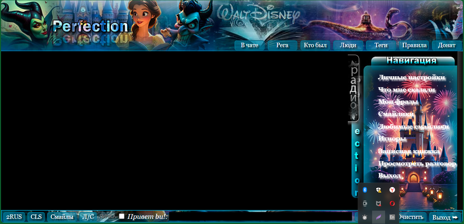The width and height of the screenshot is (464, 224).
Task: Click the CLS button
Action: tap(36, 217)
